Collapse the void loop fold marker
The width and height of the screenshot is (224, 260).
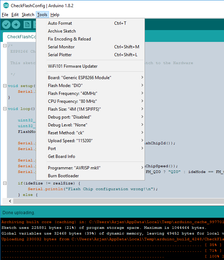5,109
